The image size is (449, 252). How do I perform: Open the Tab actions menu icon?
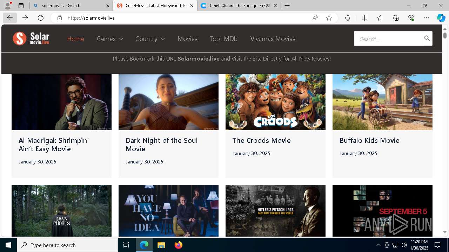(x=21, y=6)
